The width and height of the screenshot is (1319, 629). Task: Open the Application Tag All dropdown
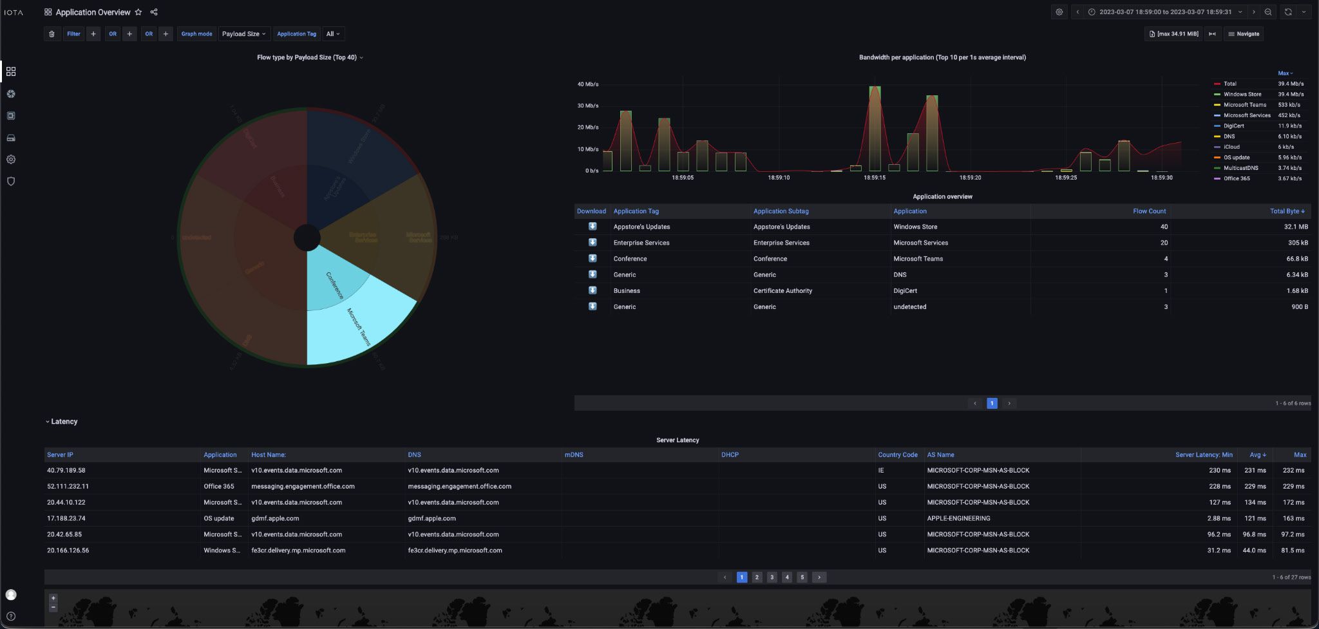pos(332,34)
